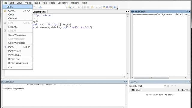Choose Close All from the File menu
Screen dimensions: 192x108
[18, 19]
